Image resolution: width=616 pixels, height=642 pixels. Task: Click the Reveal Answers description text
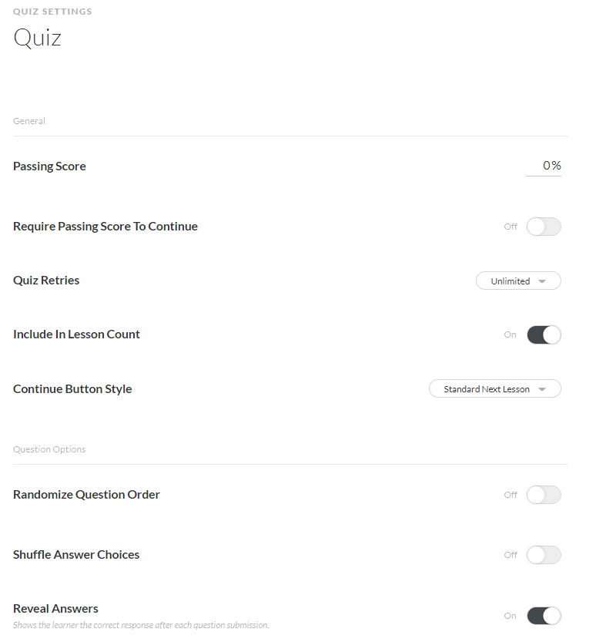click(141, 625)
